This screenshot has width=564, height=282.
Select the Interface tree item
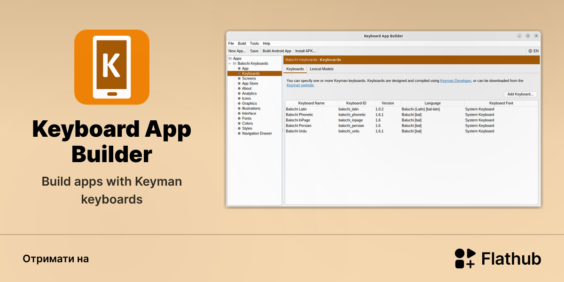(247, 113)
